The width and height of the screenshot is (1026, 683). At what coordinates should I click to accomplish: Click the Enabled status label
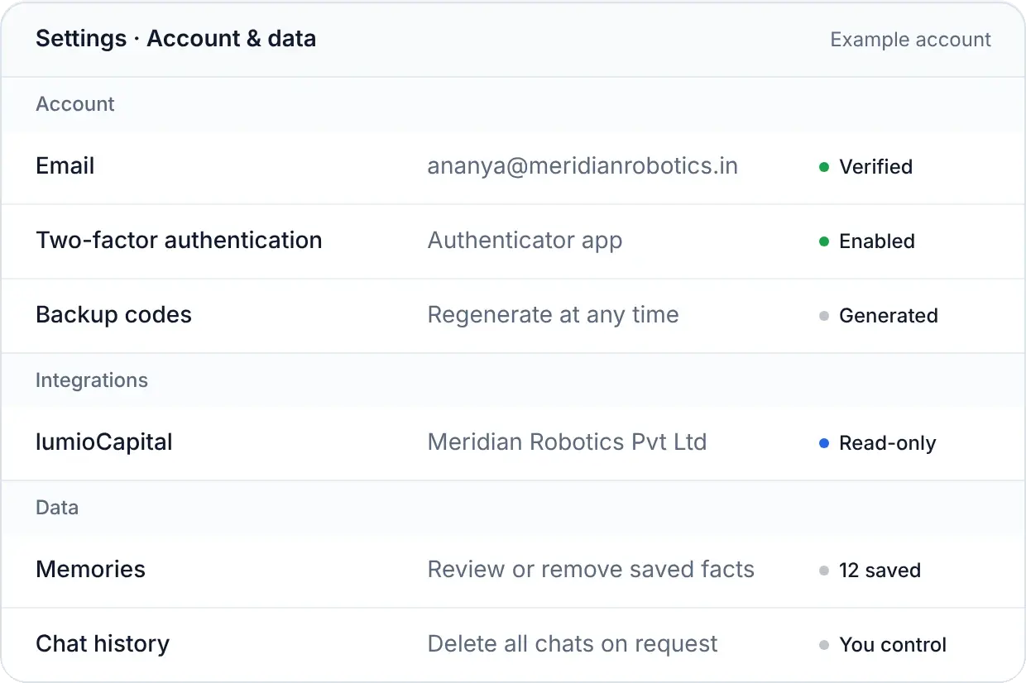click(877, 241)
